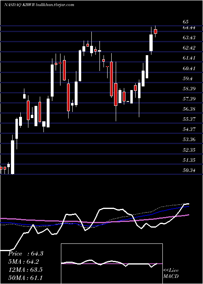Click the tall white candlestick rising from 50.34
Screen dimensions: 203x284
[13, 155]
